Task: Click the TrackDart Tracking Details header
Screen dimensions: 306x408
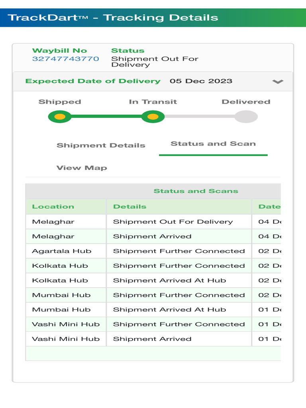Action: (113, 18)
